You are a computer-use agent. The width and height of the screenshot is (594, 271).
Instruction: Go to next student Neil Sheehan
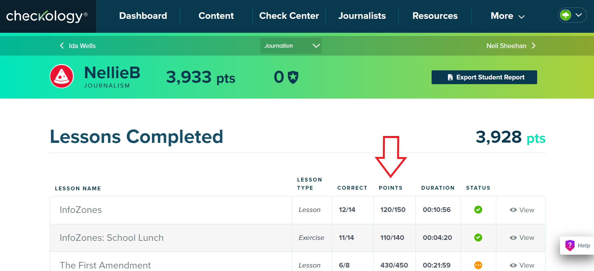coord(511,46)
